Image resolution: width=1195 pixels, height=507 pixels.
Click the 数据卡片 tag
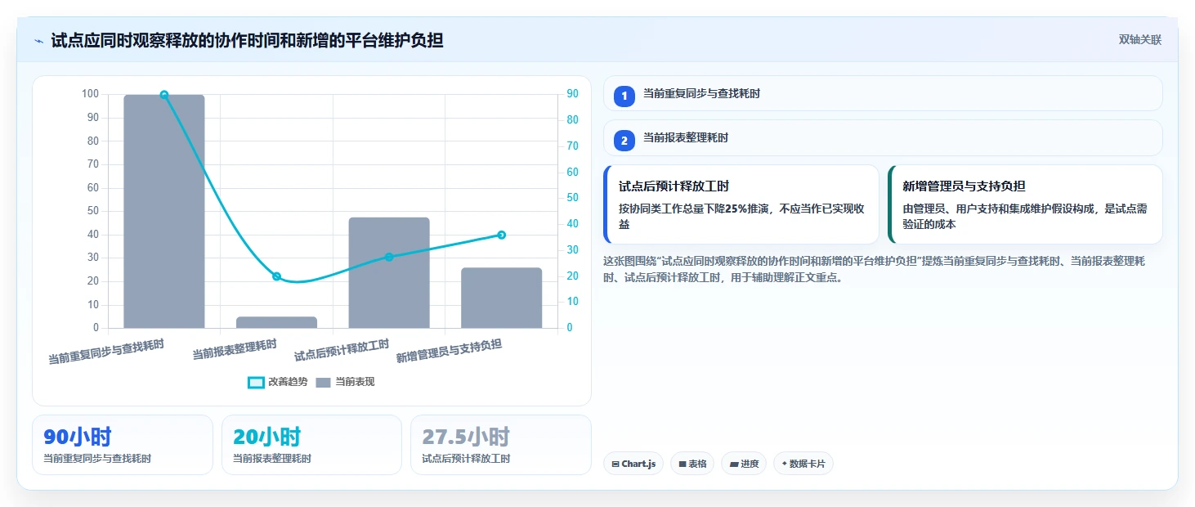803,464
